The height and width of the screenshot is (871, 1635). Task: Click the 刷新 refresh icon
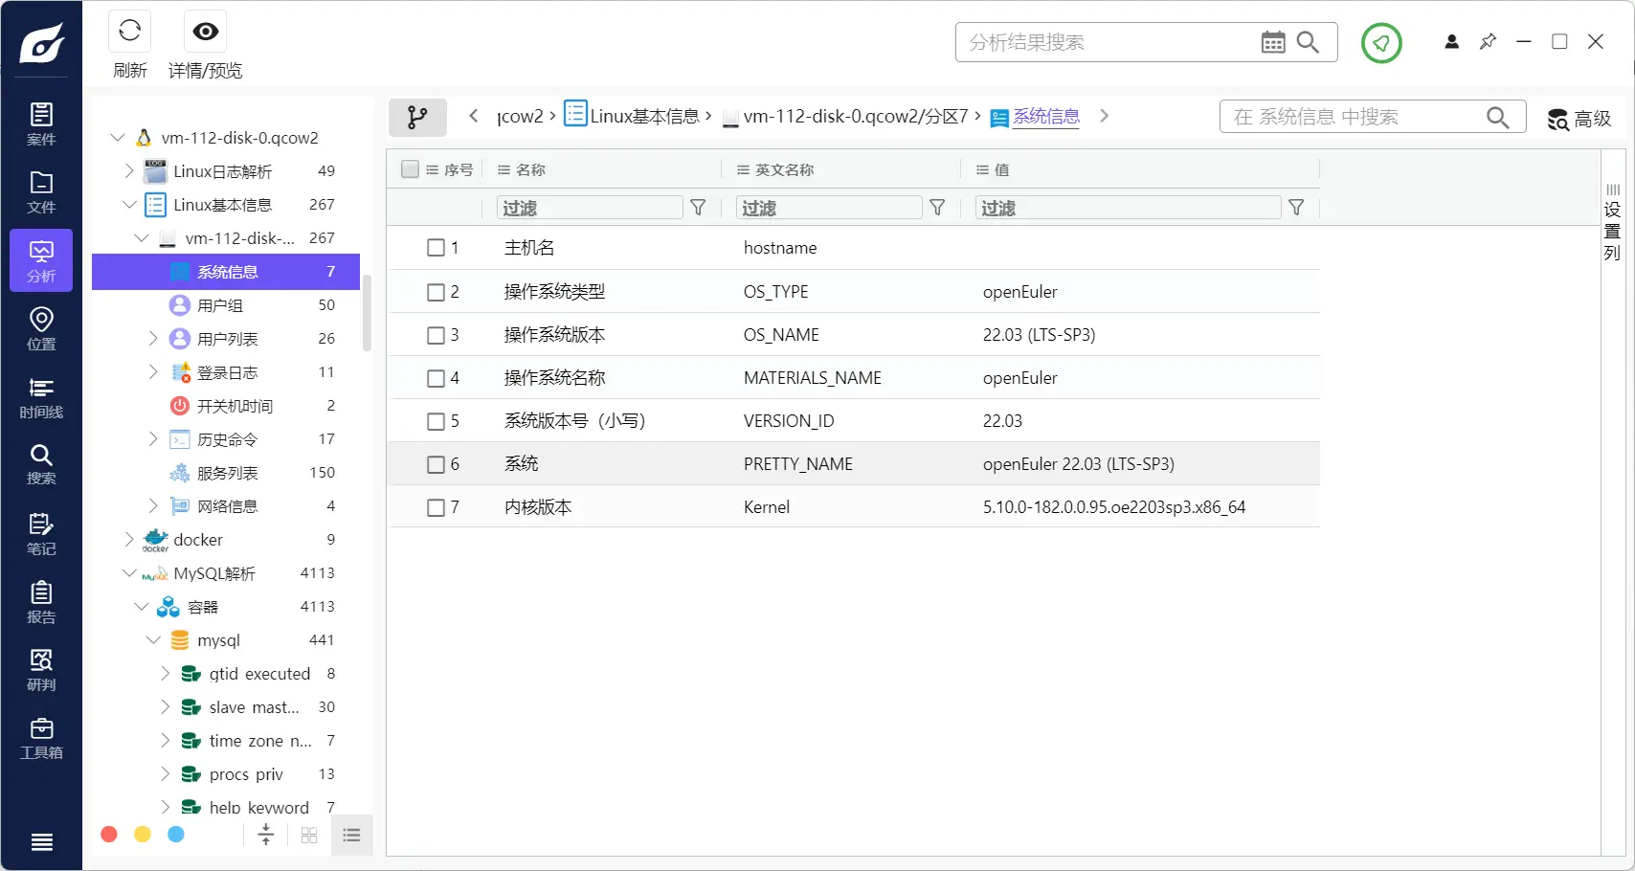tap(130, 32)
